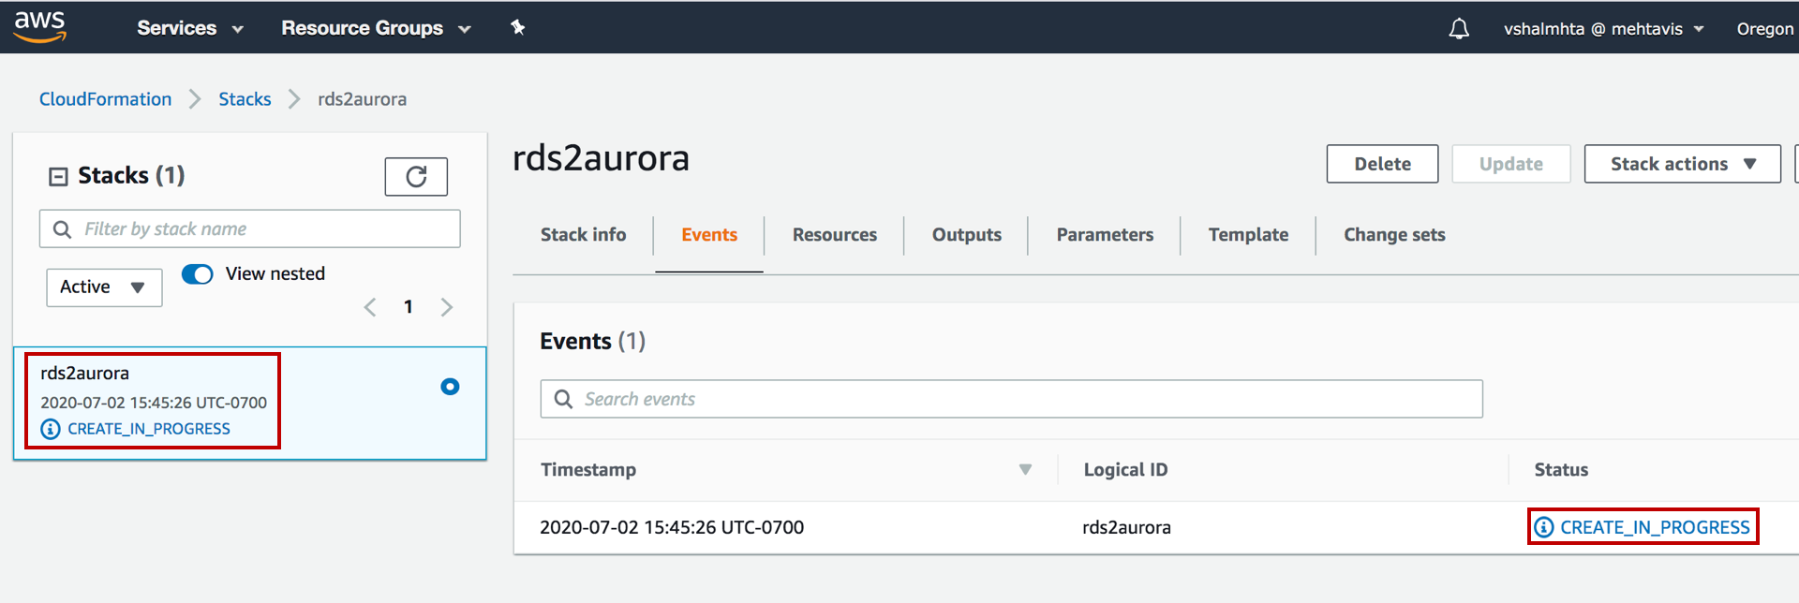Open the vshalmhta @ mehtavis account menu
This screenshot has height=603, width=1799.
pyautogui.click(x=1603, y=29)
